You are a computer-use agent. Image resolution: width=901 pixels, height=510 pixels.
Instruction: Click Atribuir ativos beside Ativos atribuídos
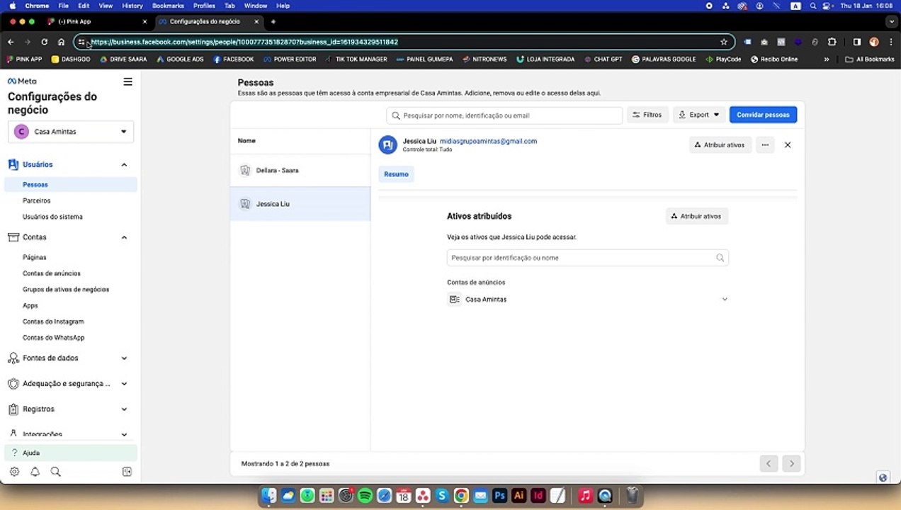697,216
